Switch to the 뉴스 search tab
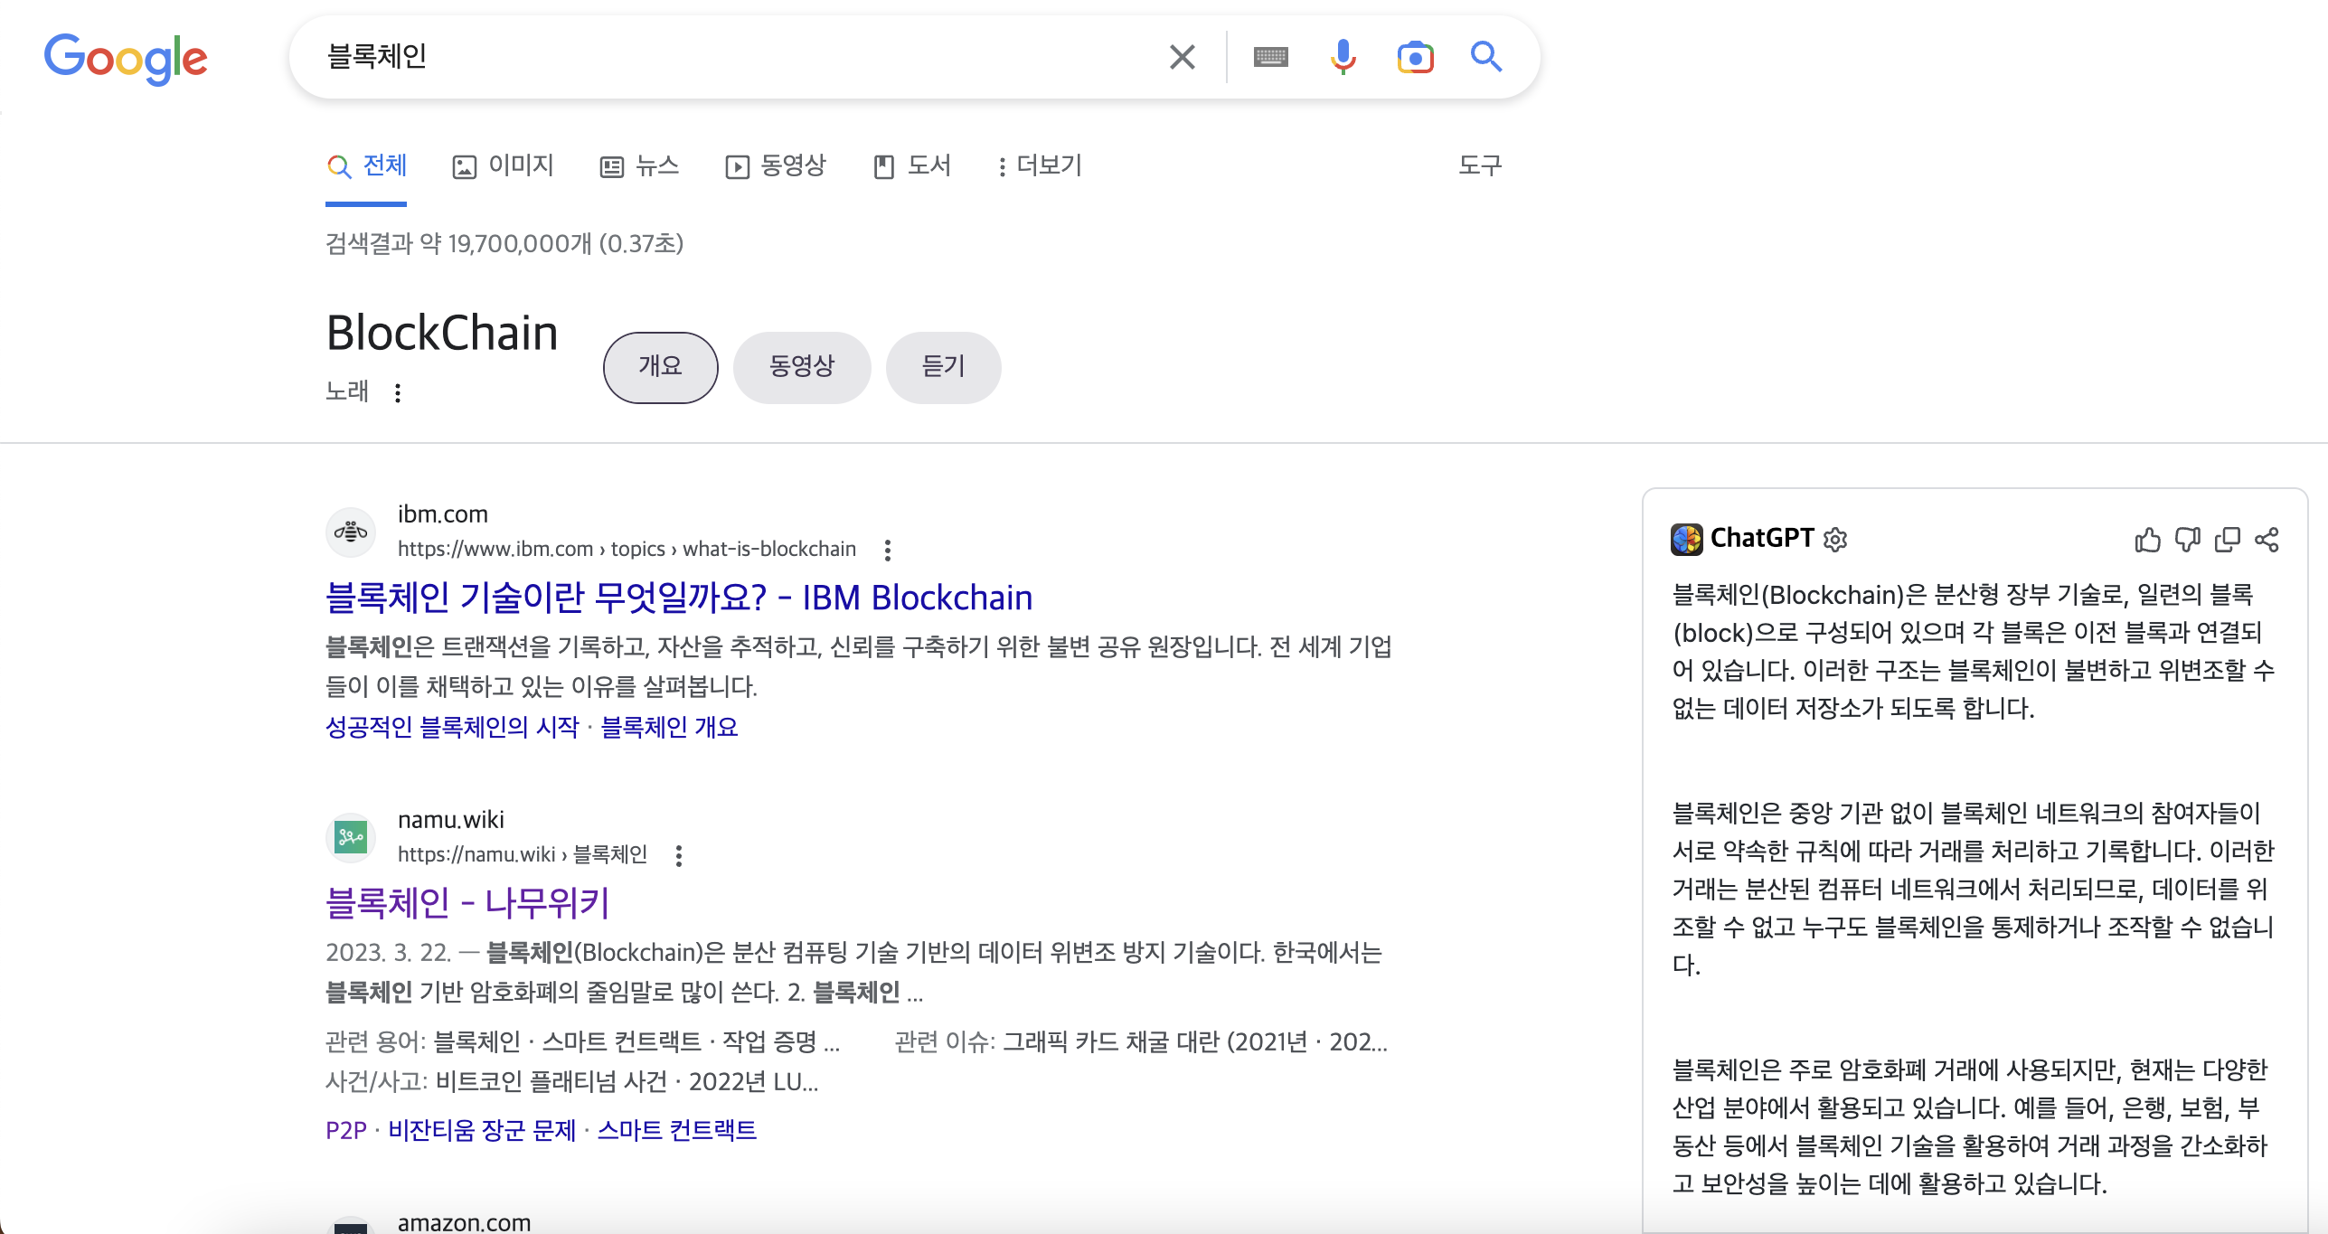Viewport: 2328px width, 1234px height. 638,166
